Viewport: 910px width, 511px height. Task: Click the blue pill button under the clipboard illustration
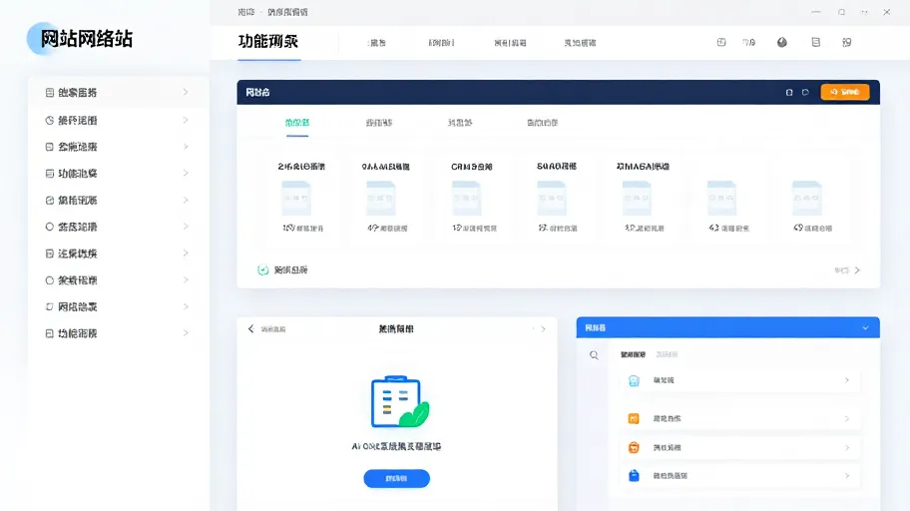396,478
